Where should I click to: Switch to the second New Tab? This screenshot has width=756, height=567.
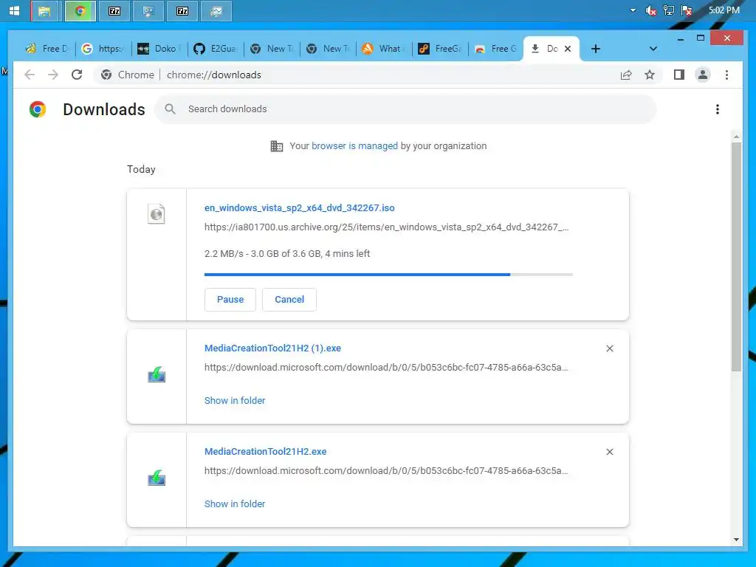[328, 49]
